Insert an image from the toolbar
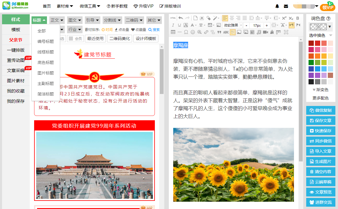The width and height of the screenshot is (338, 209). [x=239, y=32]
